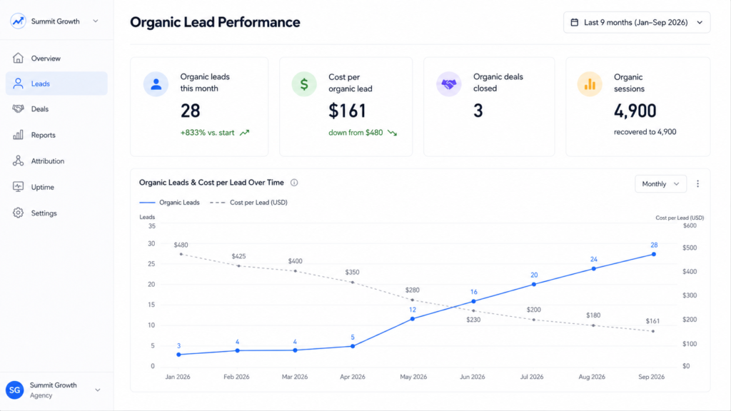731x411 pixels.
Task: Click the downward trend arrow icon
Action: pos(393,133)
